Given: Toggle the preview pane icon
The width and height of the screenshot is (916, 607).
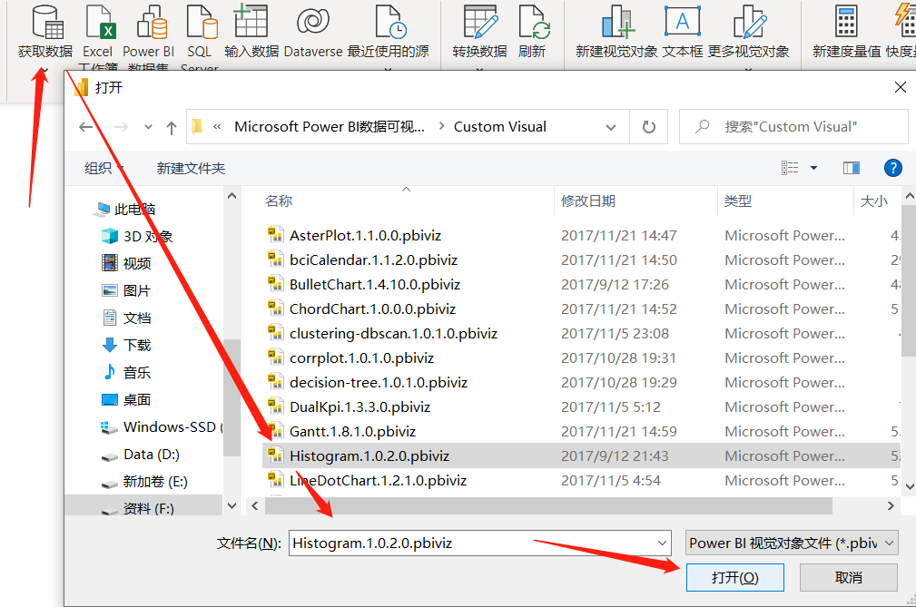Looking at the screenshot, I should [852, 168].
